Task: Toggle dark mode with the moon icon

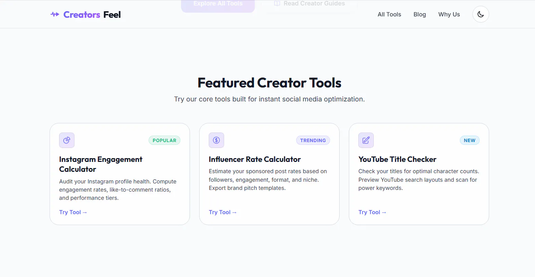Action: [x=481, y=14]
